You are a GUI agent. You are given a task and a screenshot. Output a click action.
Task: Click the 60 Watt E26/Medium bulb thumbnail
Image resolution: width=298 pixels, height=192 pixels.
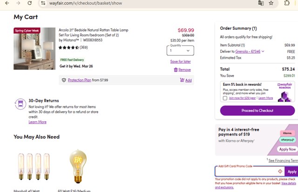pos(78,166)
